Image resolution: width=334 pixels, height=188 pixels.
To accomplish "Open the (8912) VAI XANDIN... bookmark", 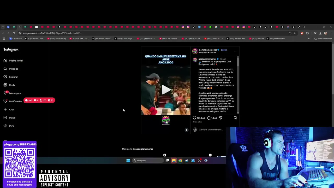I will [169, 39].
